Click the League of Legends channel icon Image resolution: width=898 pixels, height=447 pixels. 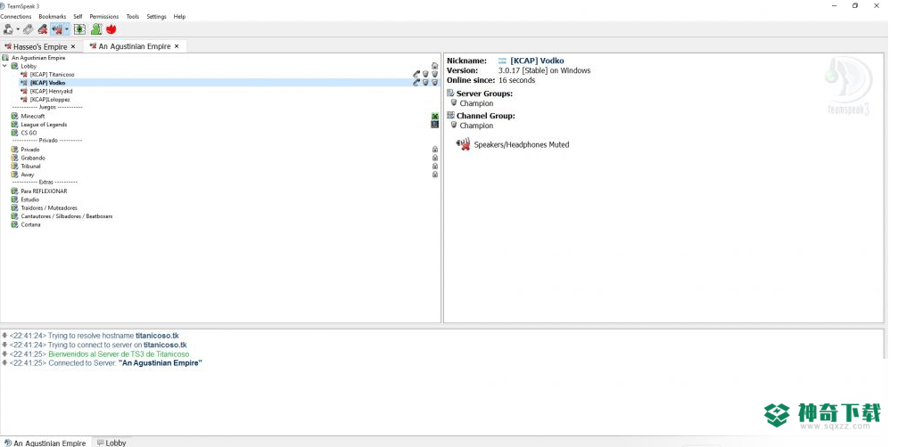coord(434,124)
